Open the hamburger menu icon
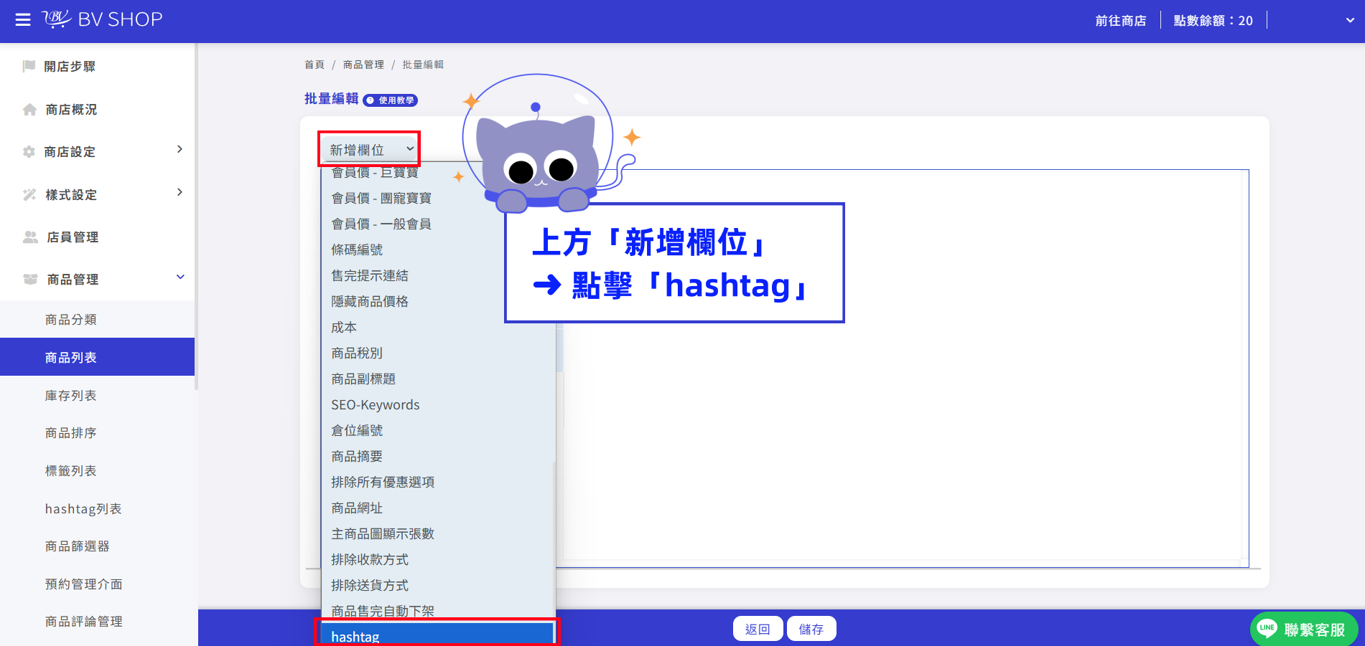The height and width of the screenshot is (646, 1365). click(23, 20)
